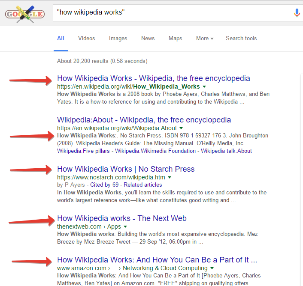Expand dropdown arrow beside How_Wikipedia_Works URL
Viewport: 303px width, 286px height.
204,87
